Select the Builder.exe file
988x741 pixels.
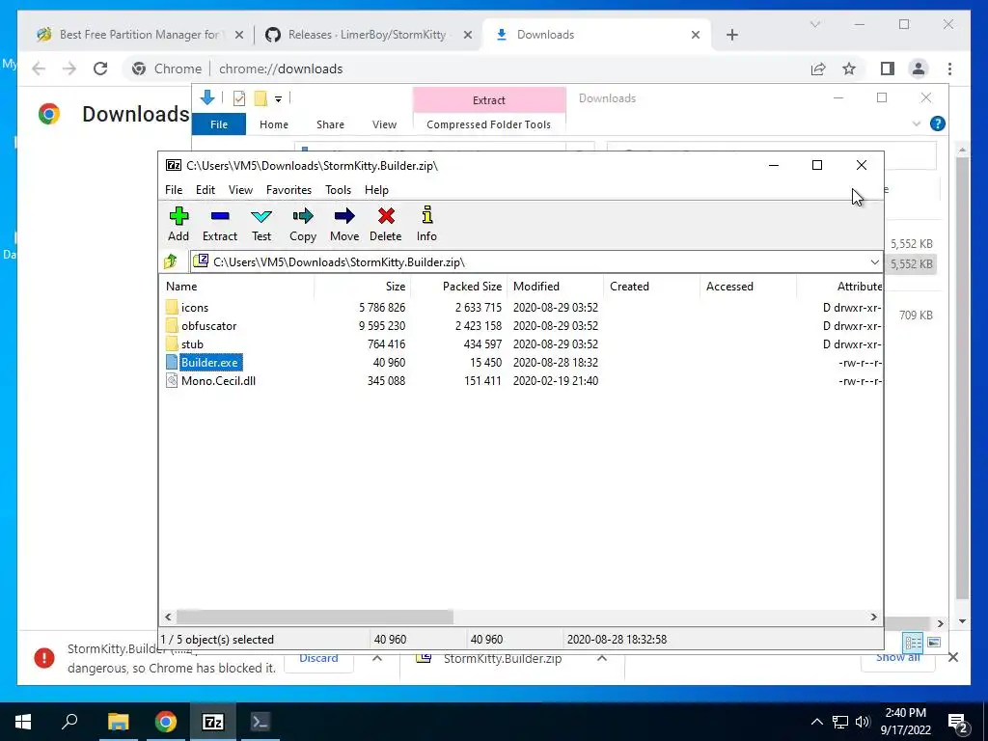pos(210,363)
